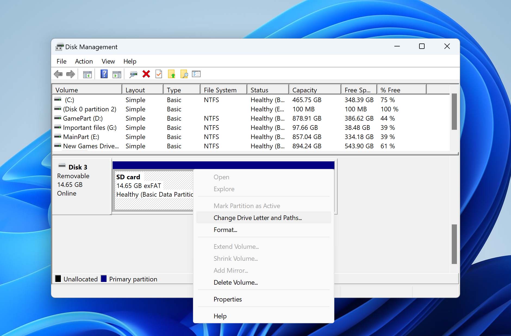Open the View menu
511x336 pixels.
pyautogui.click(x=108, y=61)
